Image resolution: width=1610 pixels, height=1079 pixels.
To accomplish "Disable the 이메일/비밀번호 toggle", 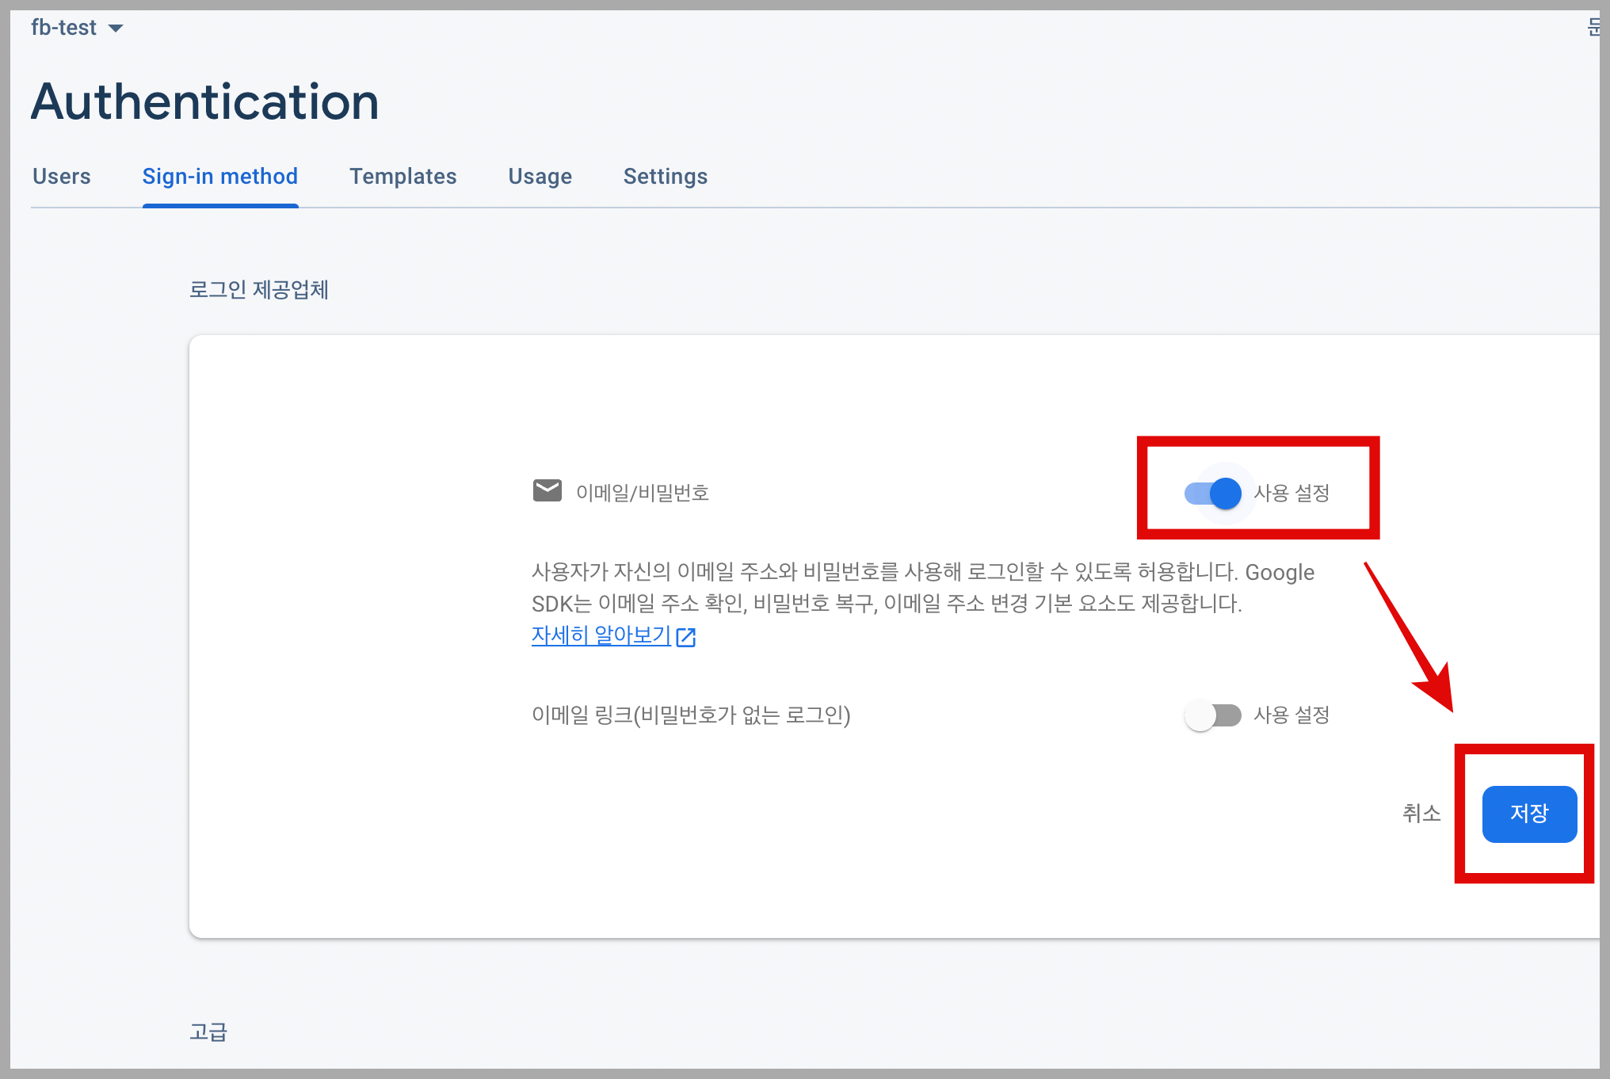I will [1213, 494].
